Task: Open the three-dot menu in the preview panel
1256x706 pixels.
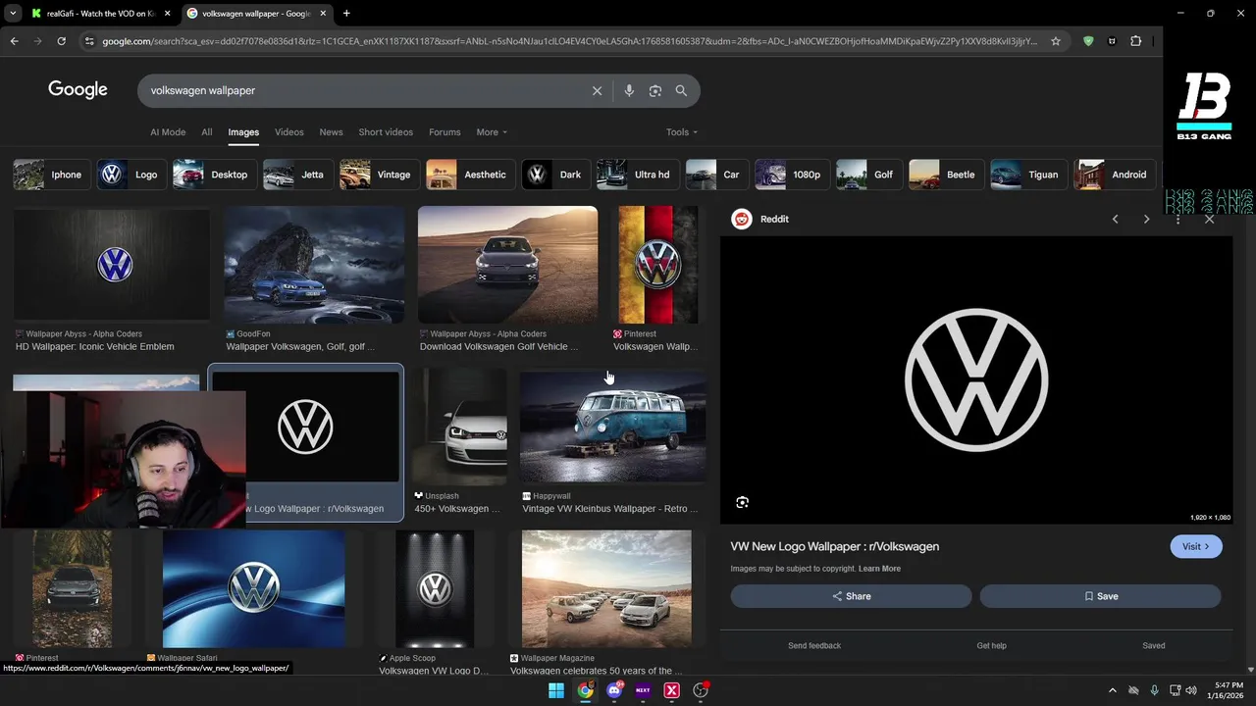Action: tap(1177, 219)
